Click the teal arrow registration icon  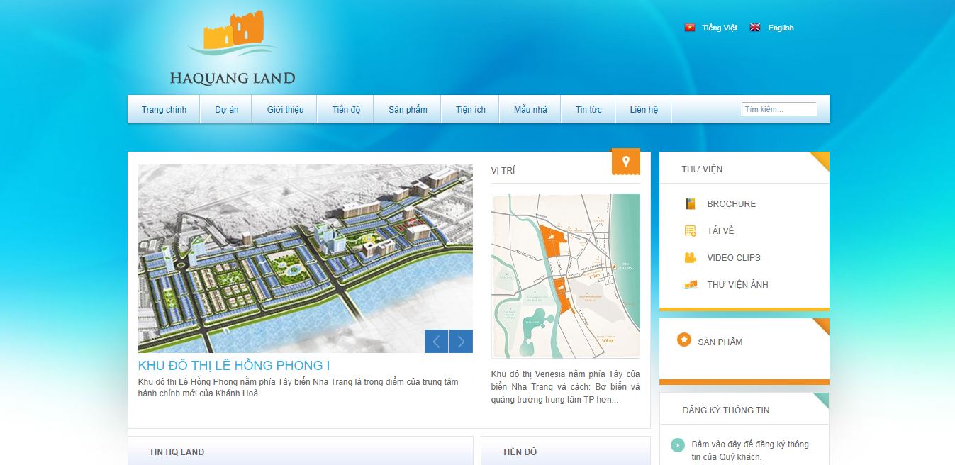678,445
